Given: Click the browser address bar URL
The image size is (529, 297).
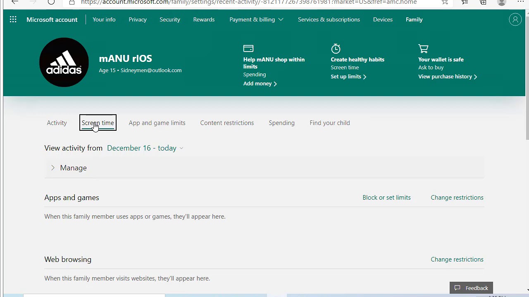Looking at the screenshot, I should coord(249,2).
